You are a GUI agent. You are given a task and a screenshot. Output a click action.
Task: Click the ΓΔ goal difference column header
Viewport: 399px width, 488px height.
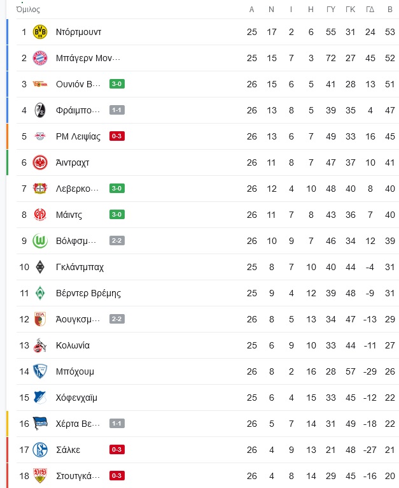(x=370, y=10)
